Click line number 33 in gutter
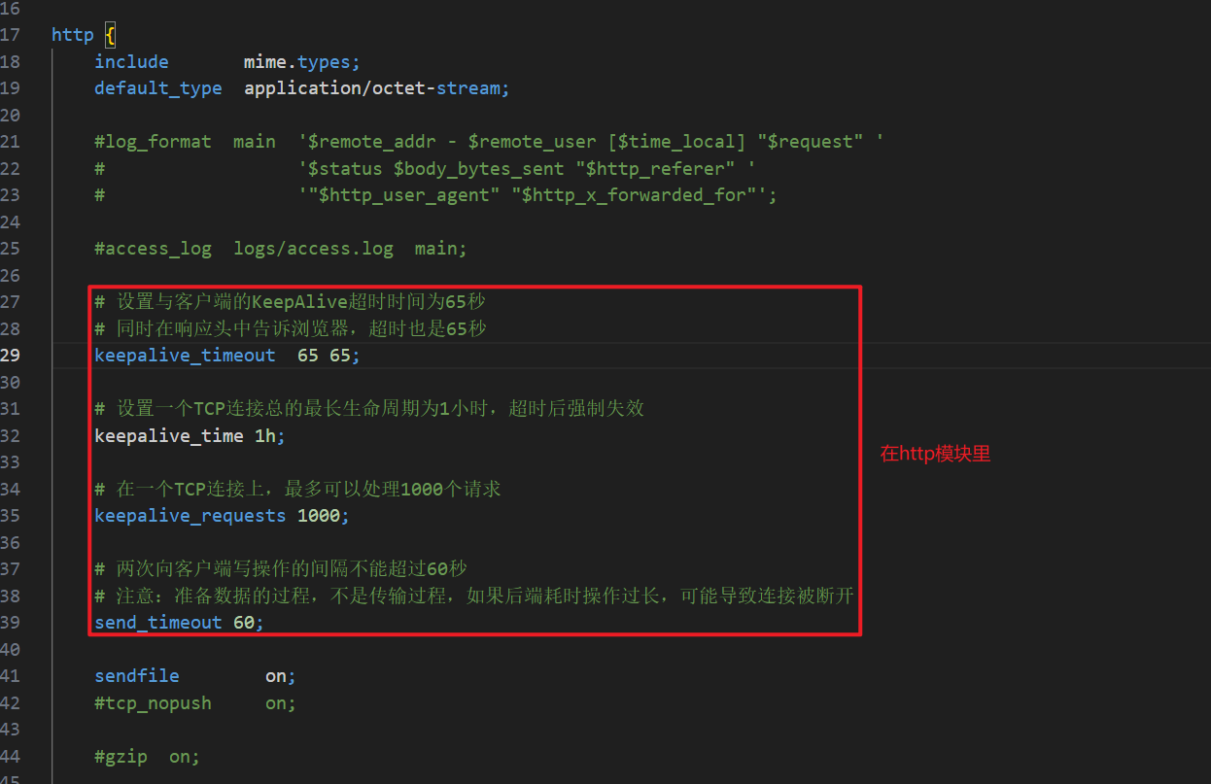This screenshot has width=1211, height=784. 11,462
